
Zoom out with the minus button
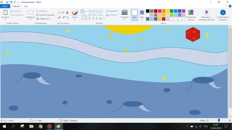(208, 120)
